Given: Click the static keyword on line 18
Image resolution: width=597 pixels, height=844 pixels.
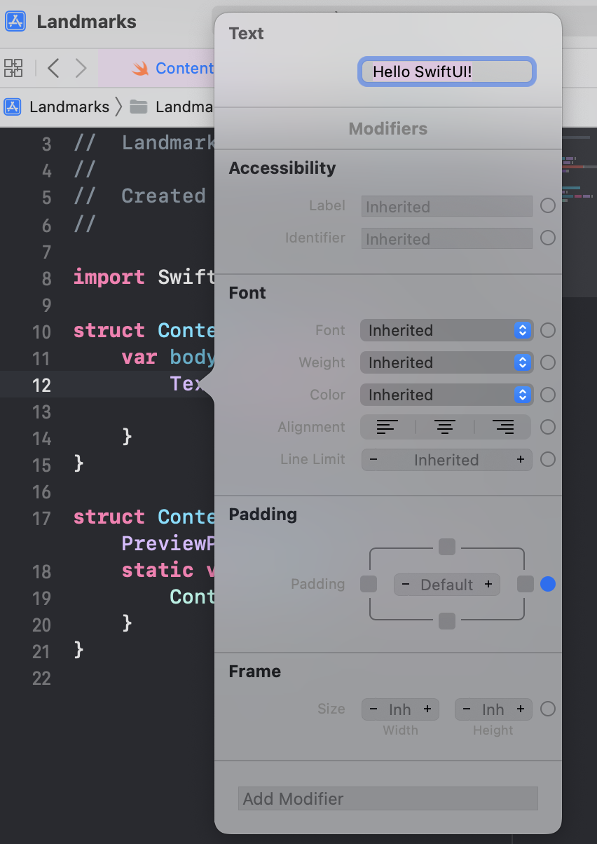Looking at the screenshot, I should 158,570.
